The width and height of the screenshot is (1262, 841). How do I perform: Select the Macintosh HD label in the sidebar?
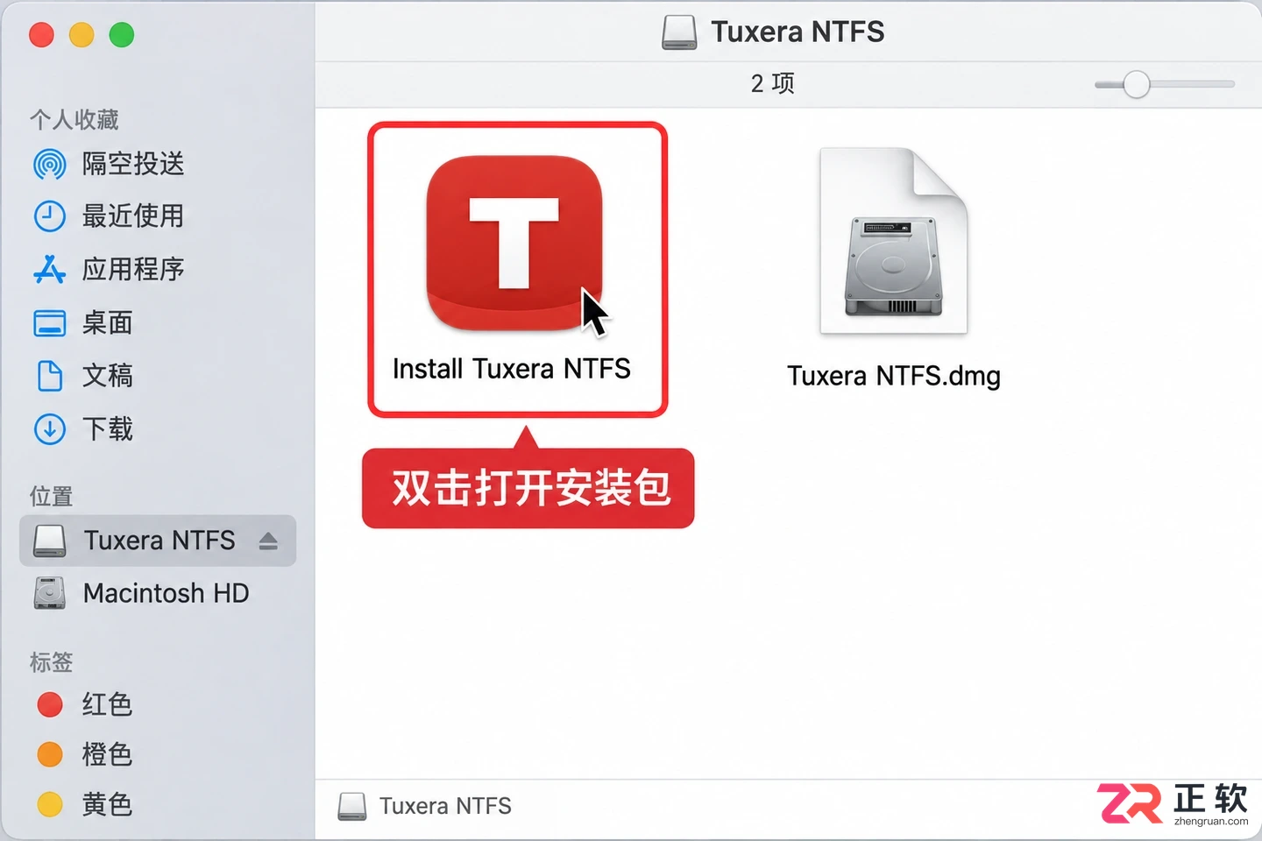167,593
